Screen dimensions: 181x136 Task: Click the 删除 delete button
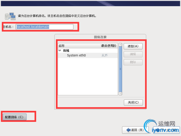(x=133, y=62)
